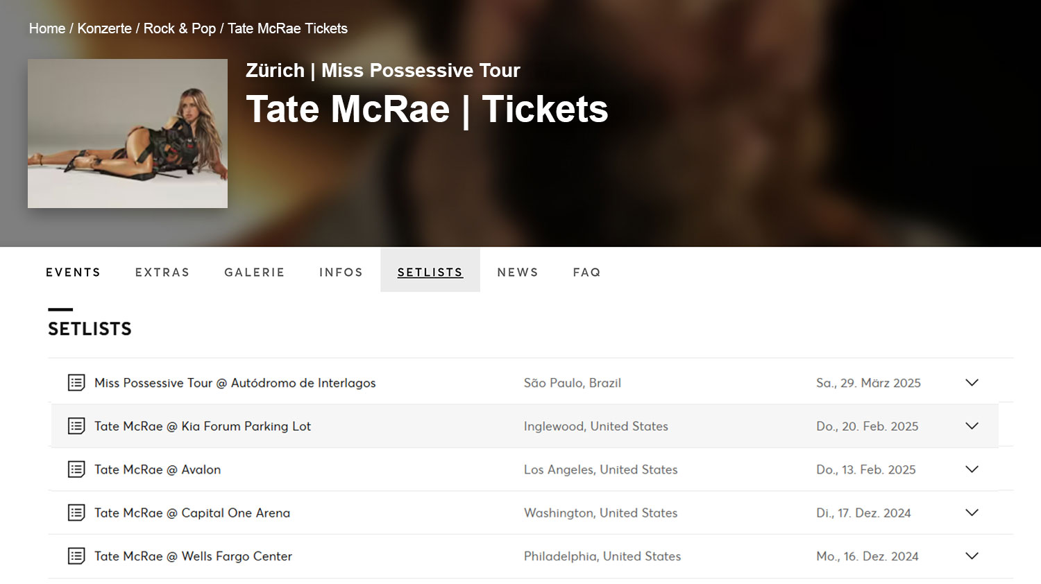Open Rock & Pop breadcrumb link
1041x584 pixels.
point(180,28)
